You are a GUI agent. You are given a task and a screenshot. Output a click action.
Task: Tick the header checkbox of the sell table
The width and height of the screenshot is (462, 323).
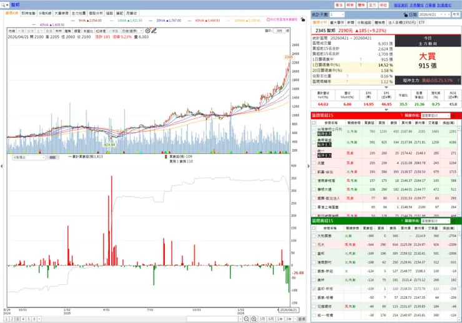point(314,228)
